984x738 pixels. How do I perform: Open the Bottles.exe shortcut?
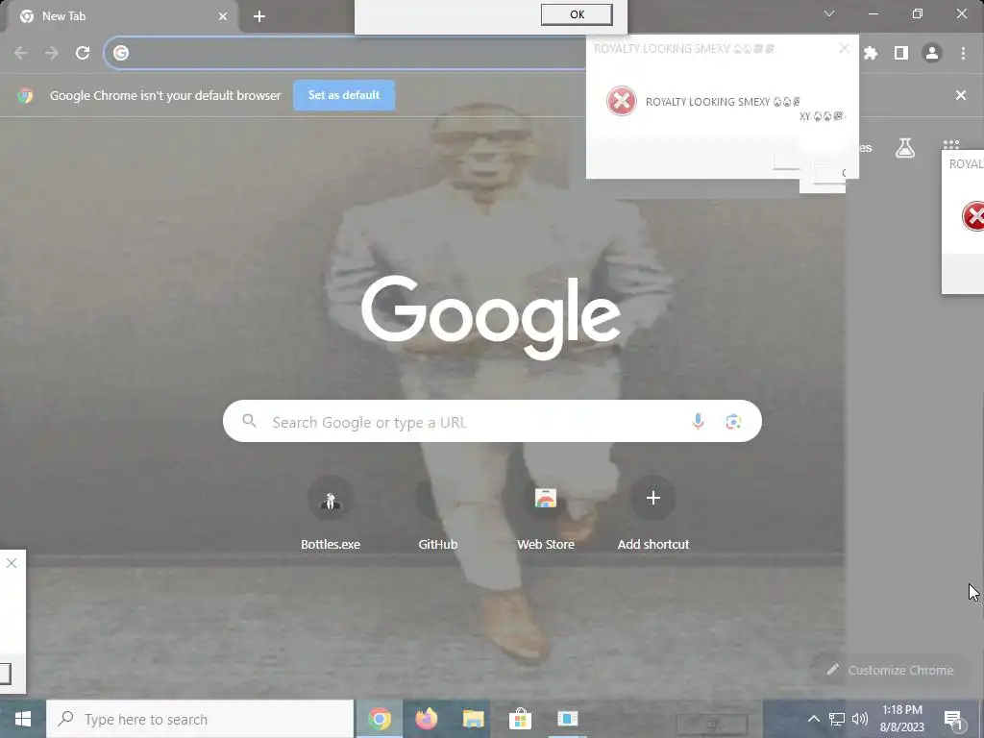pos(331,513)
